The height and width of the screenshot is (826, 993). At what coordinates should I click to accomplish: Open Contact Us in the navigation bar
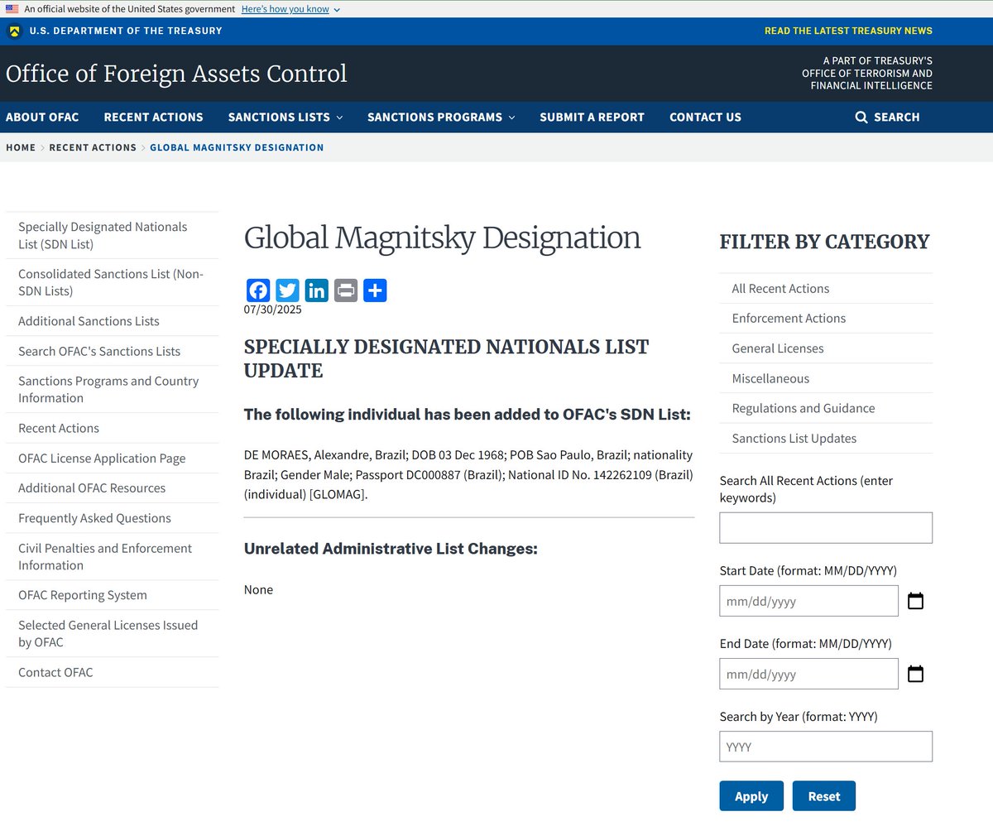(x=705, y=117)
